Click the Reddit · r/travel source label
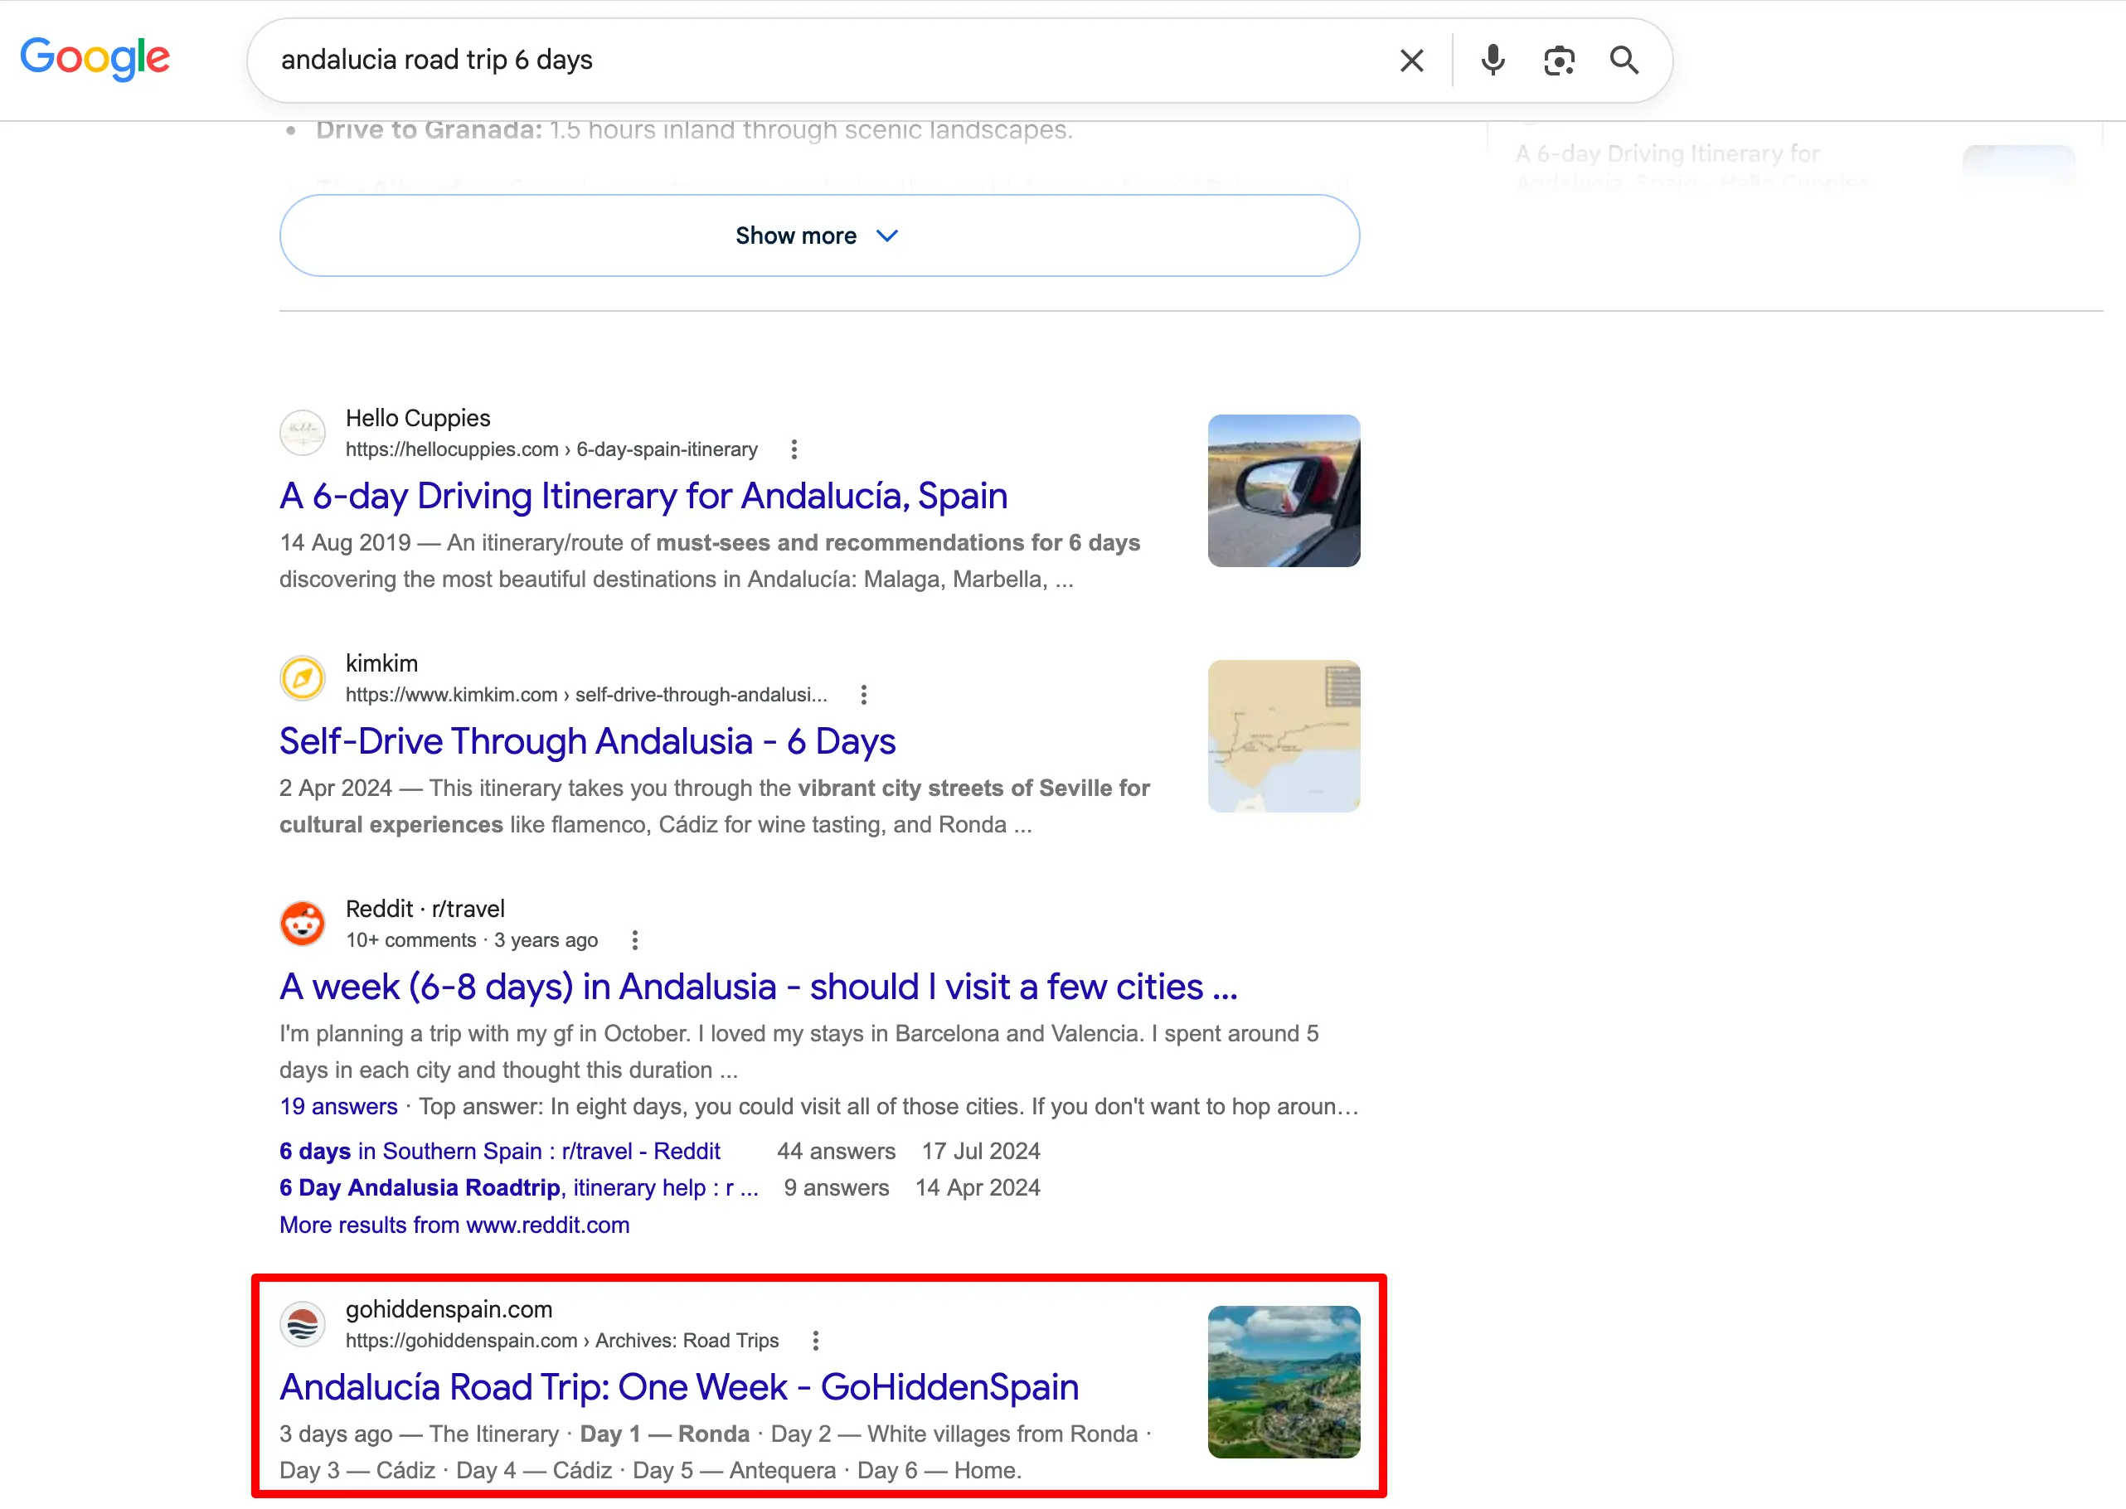Viewport: 2126px width, 1509px height. click(425, 909)
